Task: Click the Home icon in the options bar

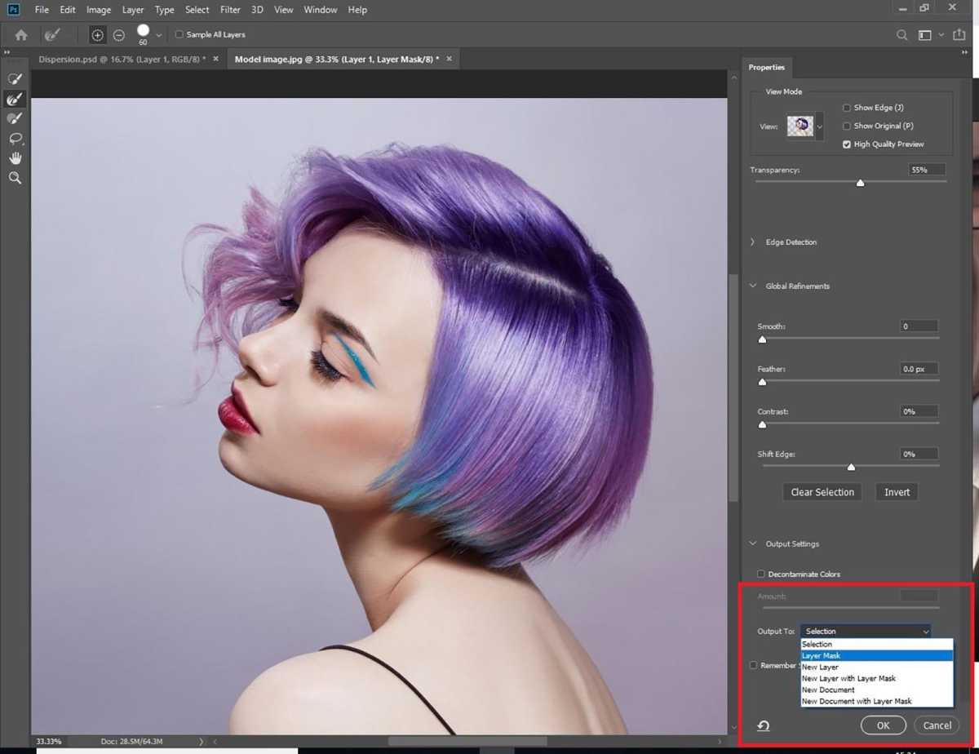Action: point(20,34)
